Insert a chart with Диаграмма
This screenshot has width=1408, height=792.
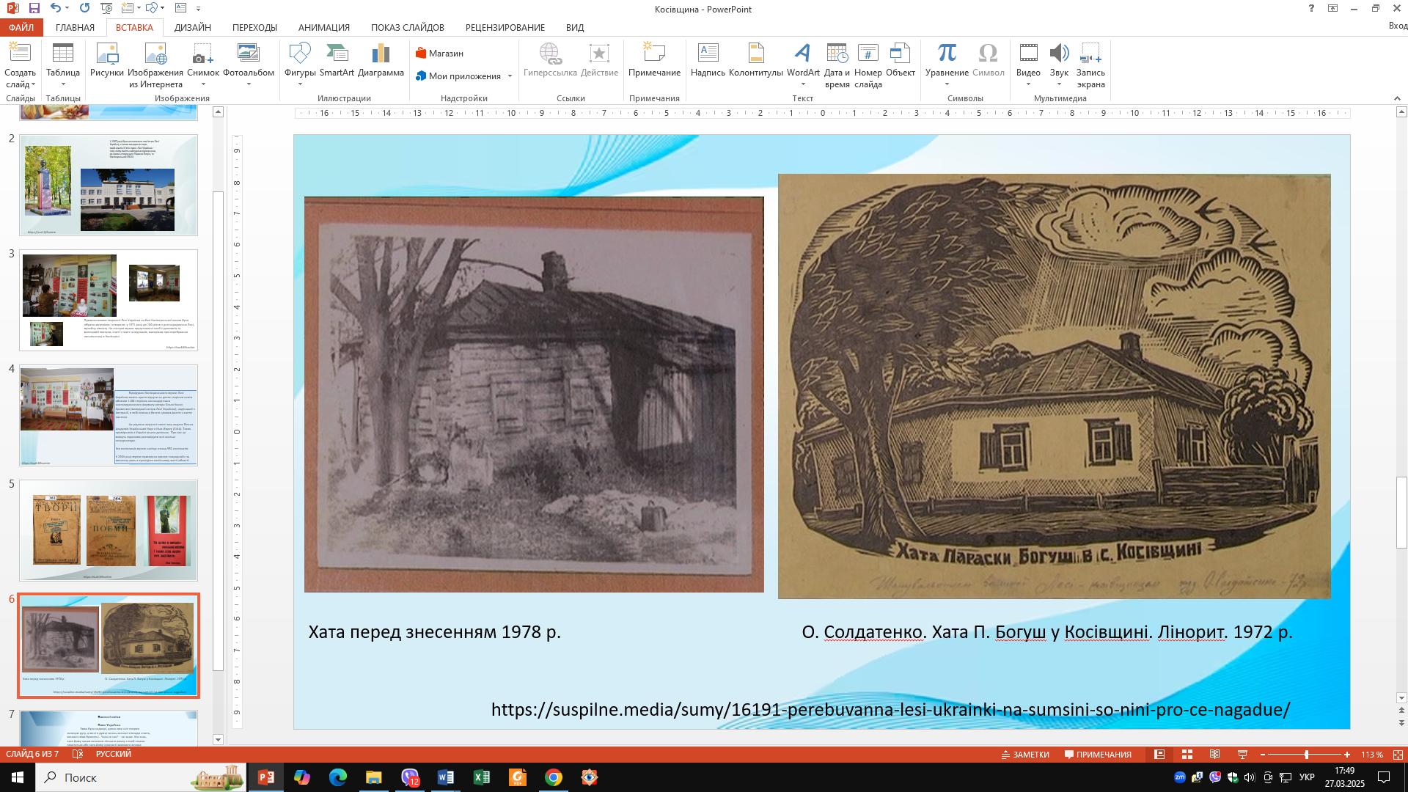381,60
